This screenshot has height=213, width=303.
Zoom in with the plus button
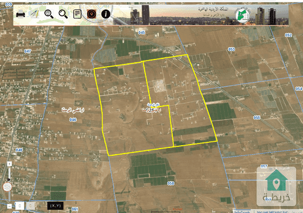coord(10,164)
